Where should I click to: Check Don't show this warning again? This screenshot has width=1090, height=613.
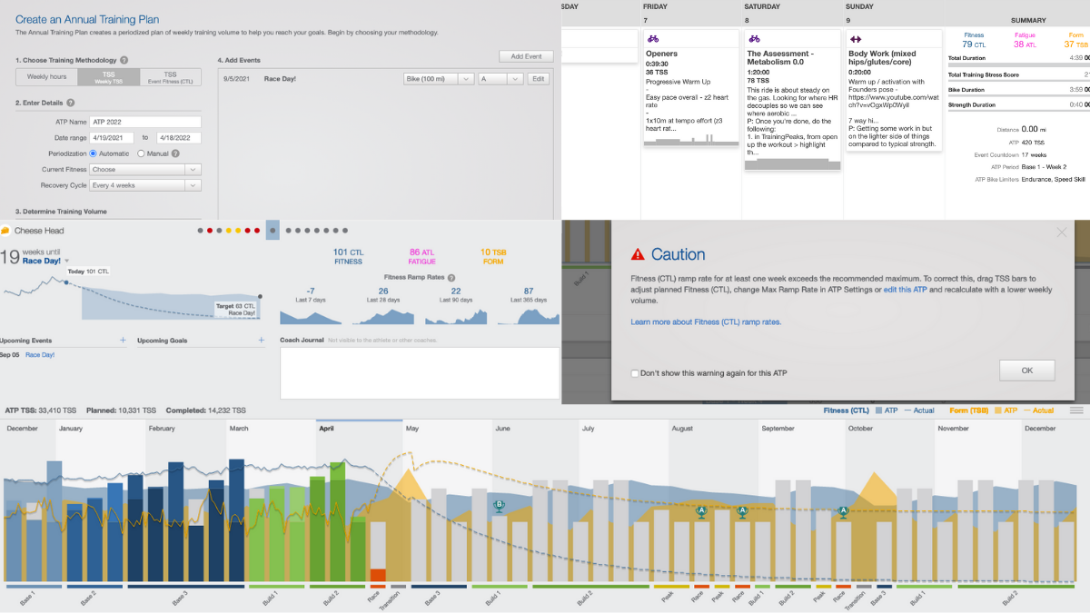(x=634, y=373)
